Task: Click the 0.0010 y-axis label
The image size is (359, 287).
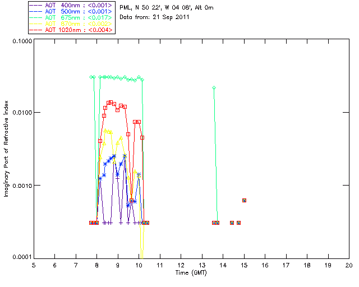Action: [x=22, y=186]
